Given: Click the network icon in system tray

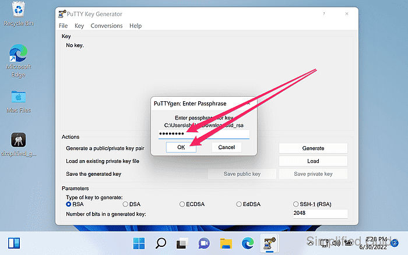Looking at the screenshot, I should tap(324, 243).
